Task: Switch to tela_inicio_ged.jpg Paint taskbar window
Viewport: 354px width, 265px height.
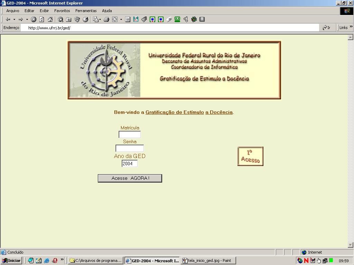Action: tap(208, 261)
